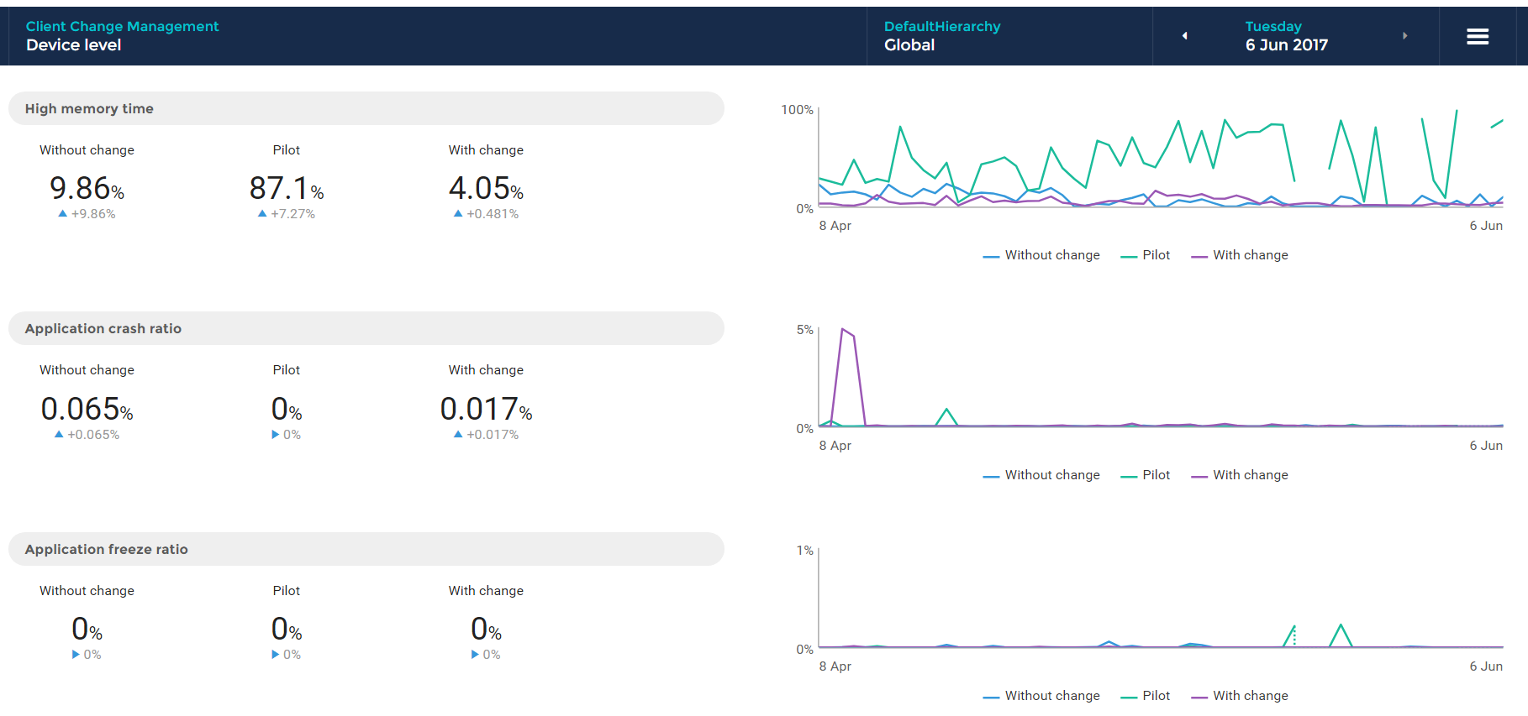This screenshot has width=1528, height=716.
Task: Click the Device level subtitle
Action: click(73, 45)
